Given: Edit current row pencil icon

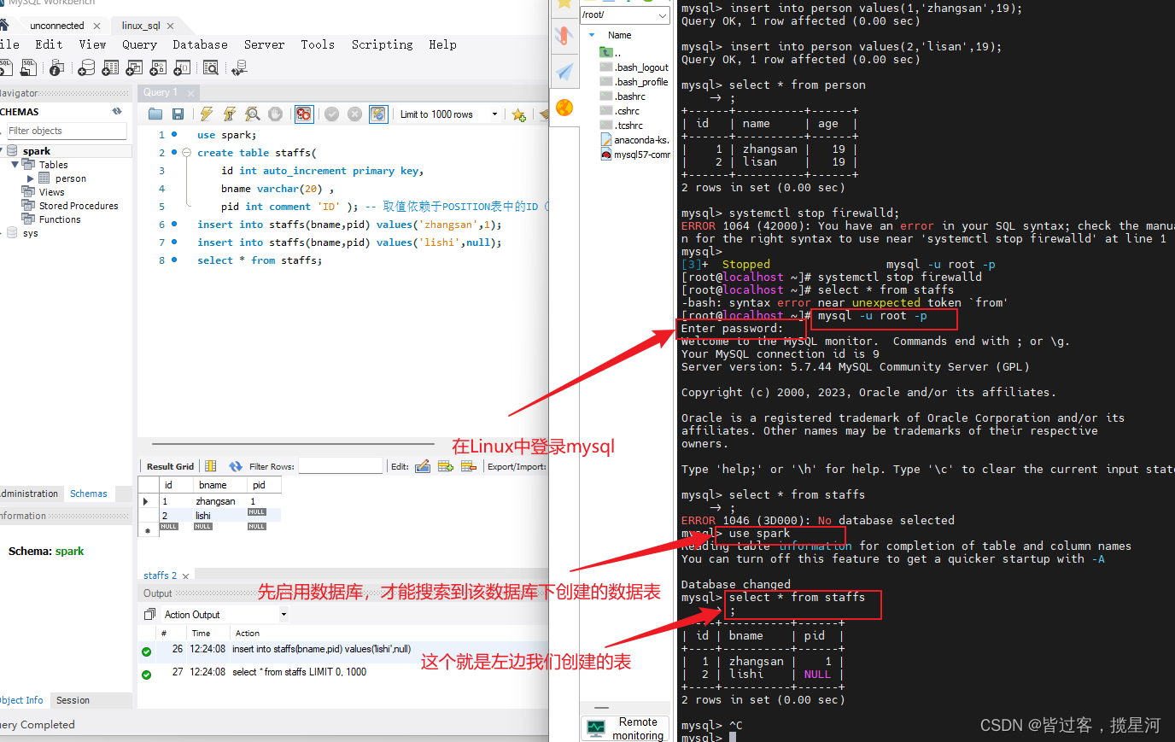Looking at the screenshot, I should click(423, 466).
